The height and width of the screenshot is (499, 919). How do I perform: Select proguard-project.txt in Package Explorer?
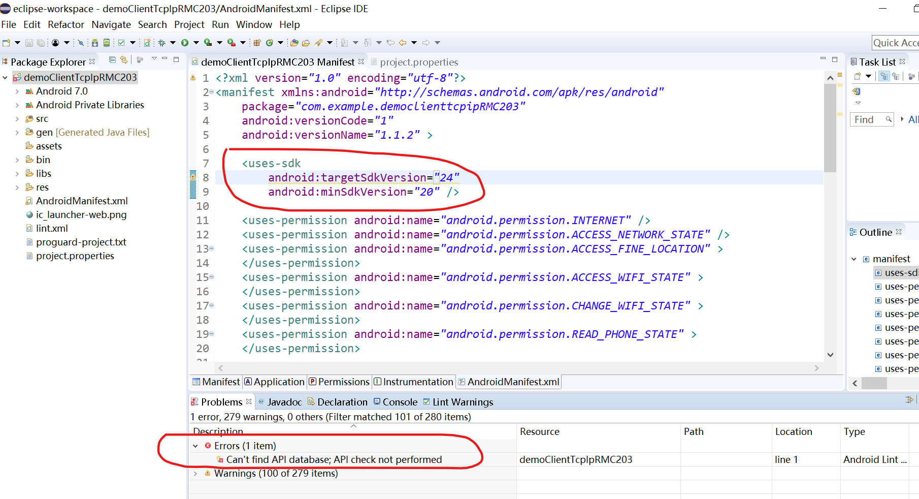[x=81, y=242]
